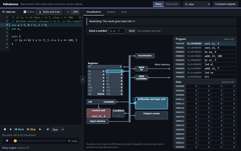Image resolution: width=241 pixels, height=151 pixels.
Task: Click the if / else.rev file name
Action: (9, 12)
